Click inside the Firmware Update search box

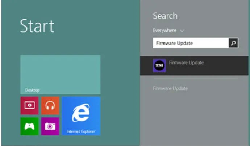tap(190, 43)
